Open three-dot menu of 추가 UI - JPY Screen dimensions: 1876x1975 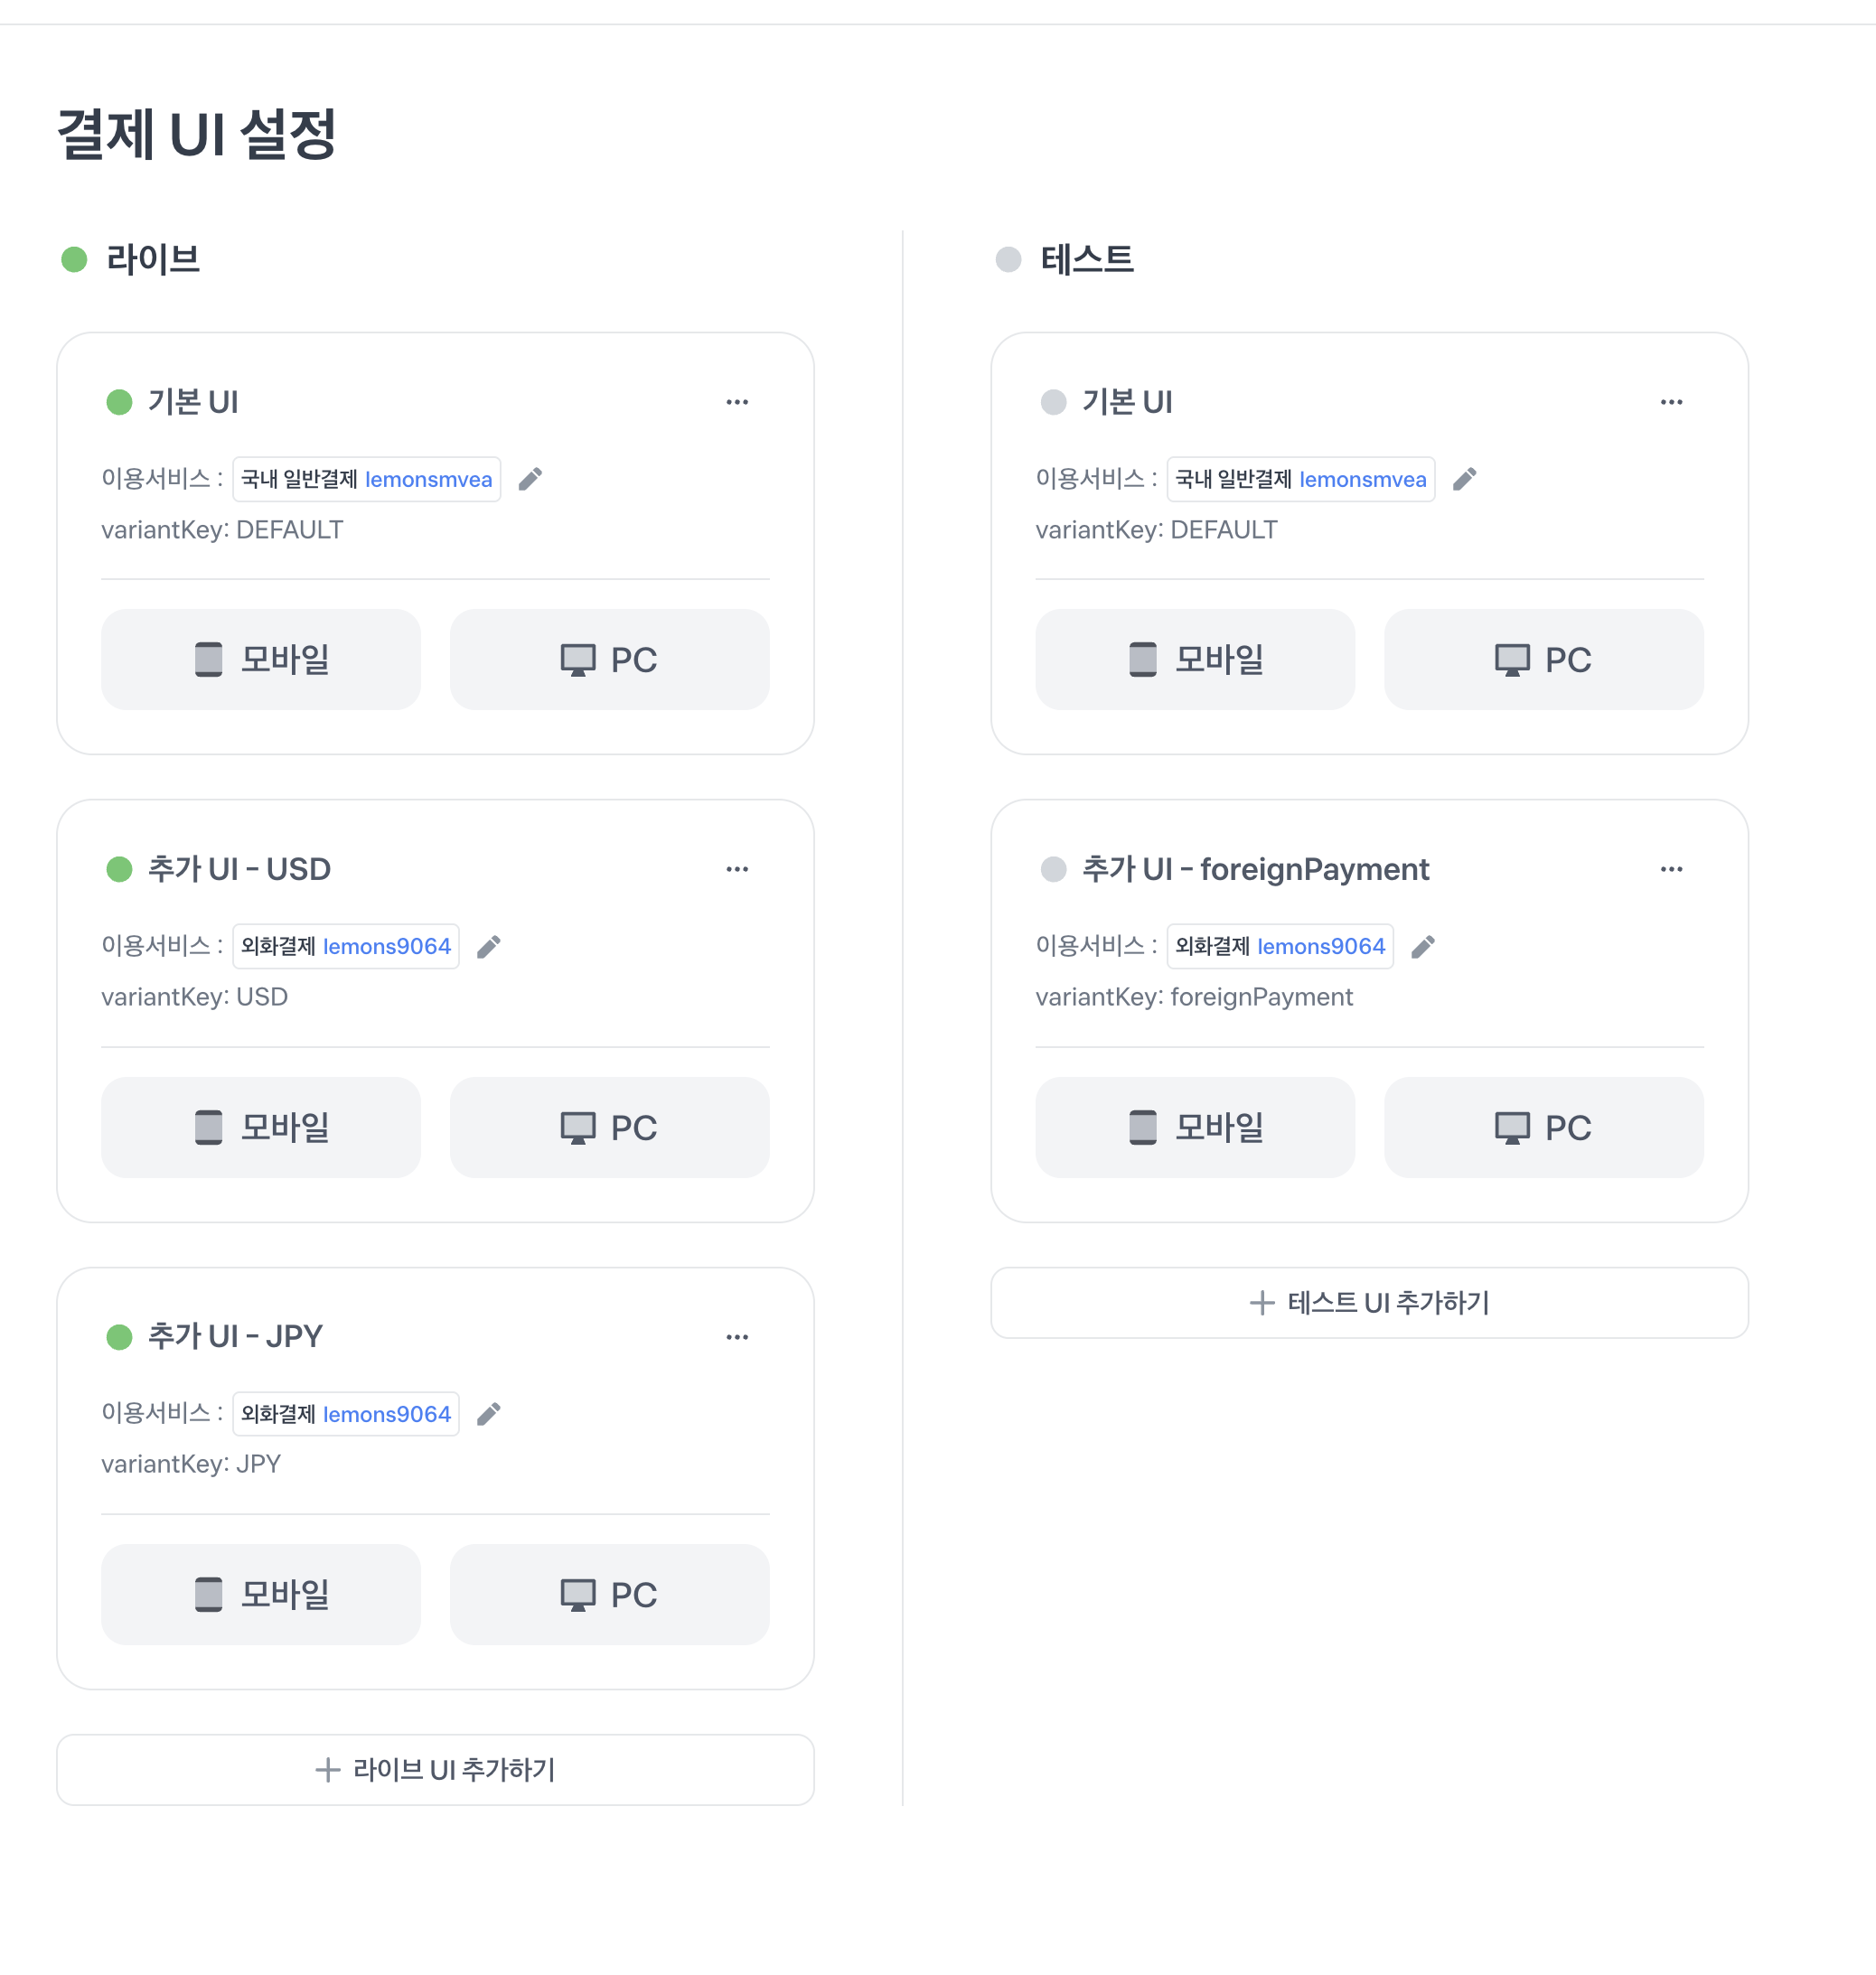[737, 1336]
